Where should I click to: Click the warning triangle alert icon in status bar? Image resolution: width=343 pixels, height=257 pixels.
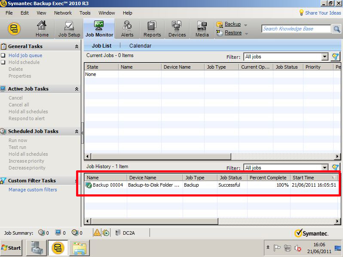[97, 233]
